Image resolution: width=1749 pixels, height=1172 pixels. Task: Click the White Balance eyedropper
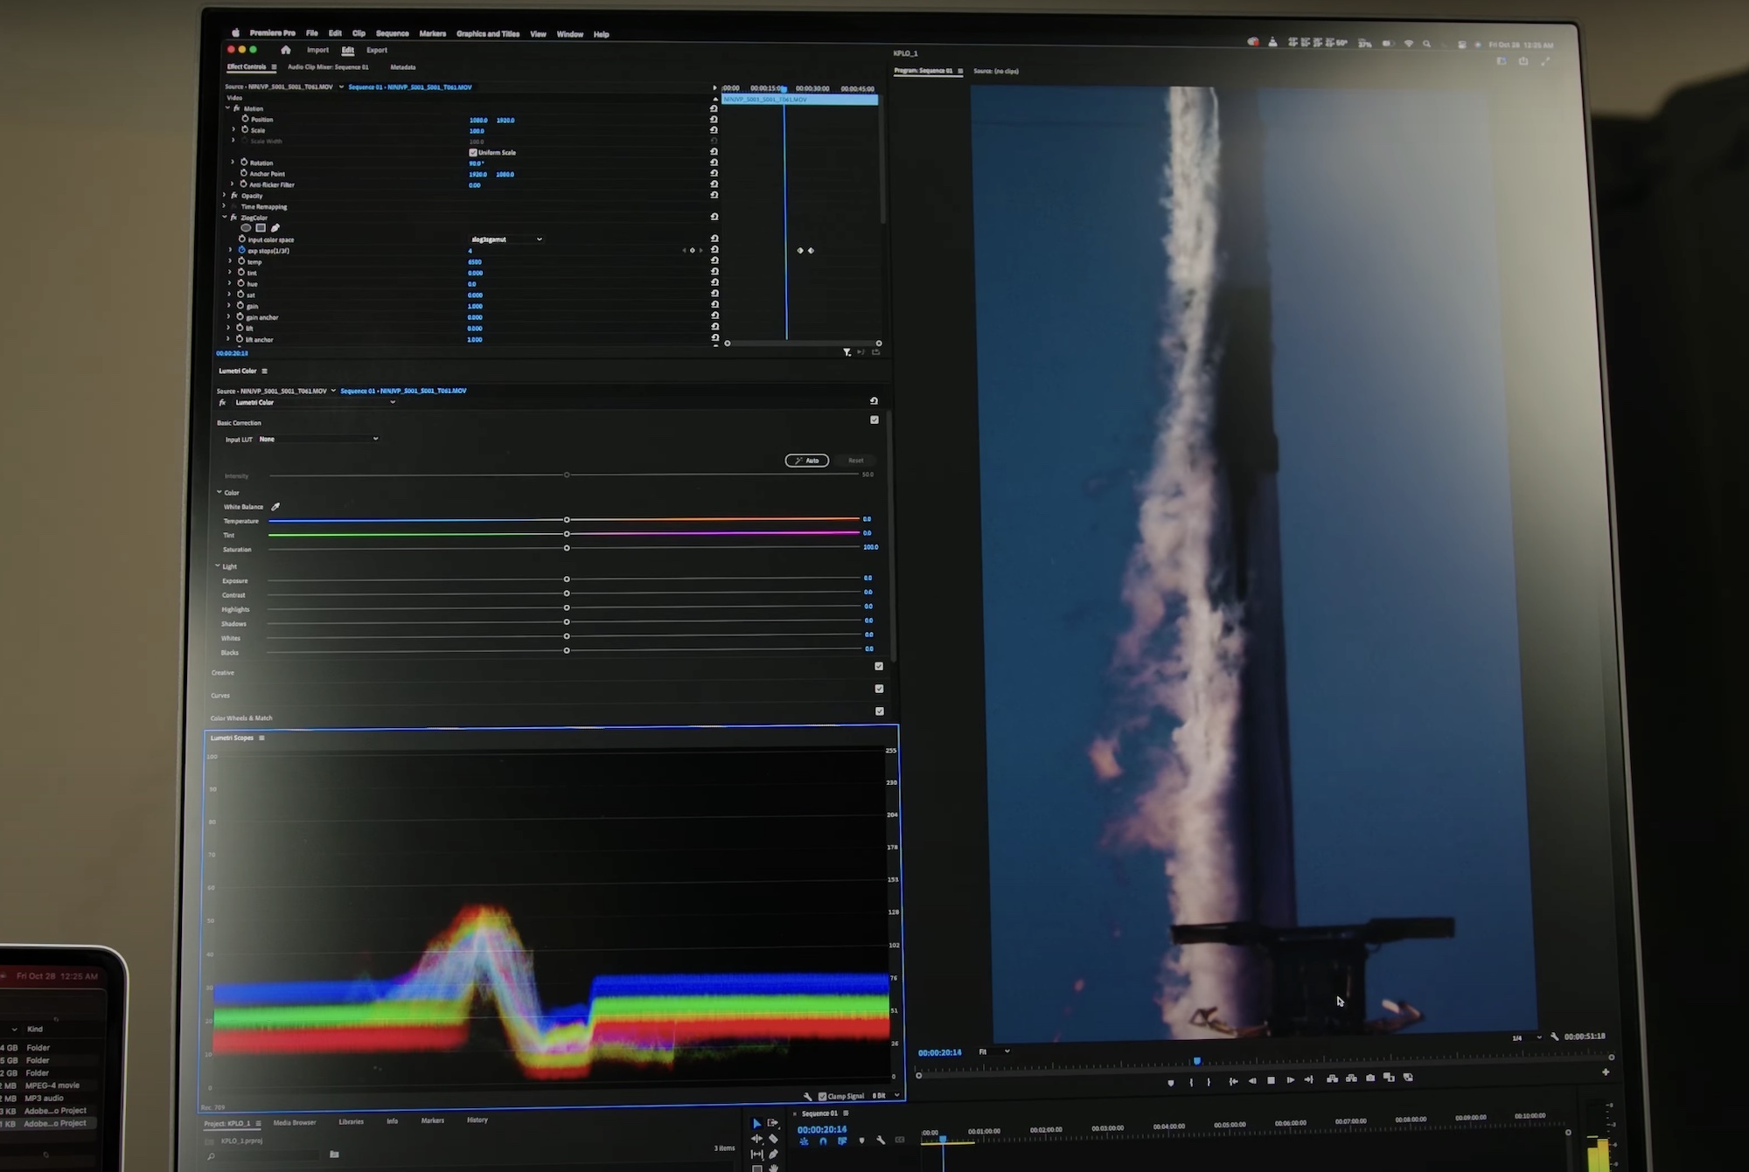coord(275,506)
